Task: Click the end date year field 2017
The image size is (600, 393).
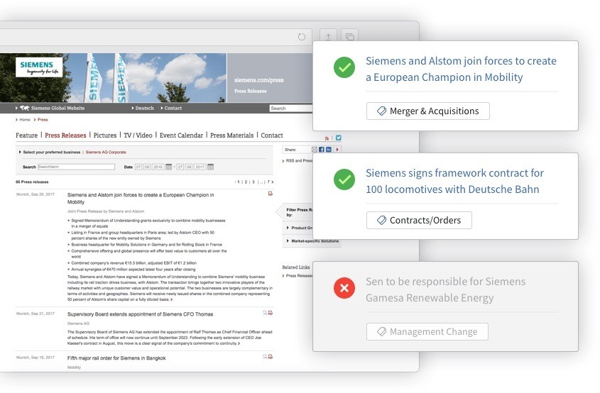Action: point(200,167)
